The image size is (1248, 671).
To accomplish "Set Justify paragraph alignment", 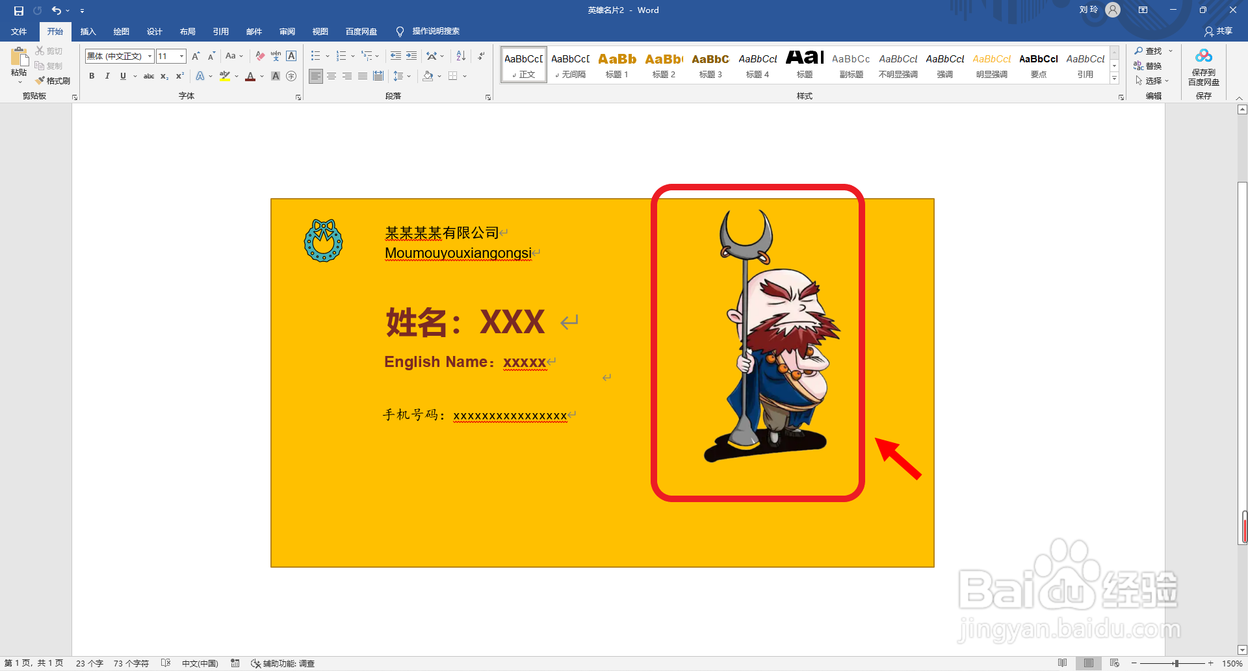I will (x=363, y=76).
